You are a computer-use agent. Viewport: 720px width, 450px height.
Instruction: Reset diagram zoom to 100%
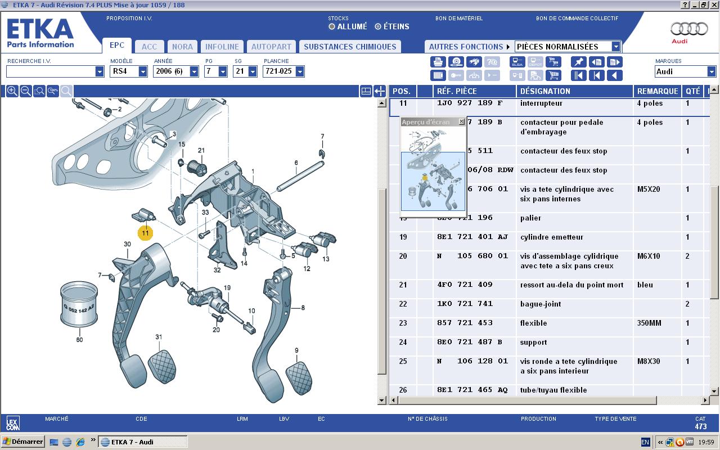click(53, 91)
